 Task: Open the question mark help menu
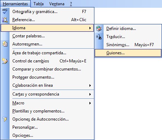point(71,4)
